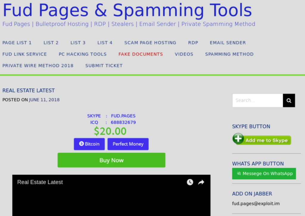The image size is (305, 216).
Task: Open the PAGE LIST 1 menu item
Action: 17,43
